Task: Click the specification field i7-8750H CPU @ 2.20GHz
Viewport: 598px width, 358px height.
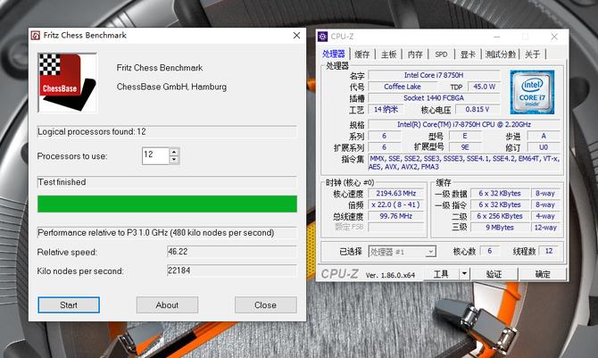Action: click(x=464, y=124)
